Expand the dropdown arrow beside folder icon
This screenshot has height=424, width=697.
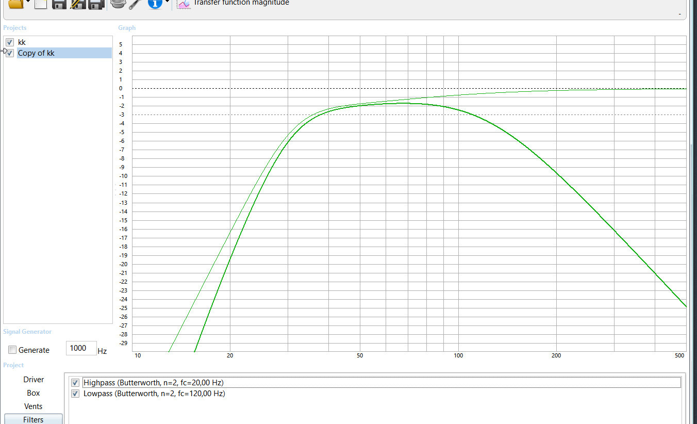[28, 3]
